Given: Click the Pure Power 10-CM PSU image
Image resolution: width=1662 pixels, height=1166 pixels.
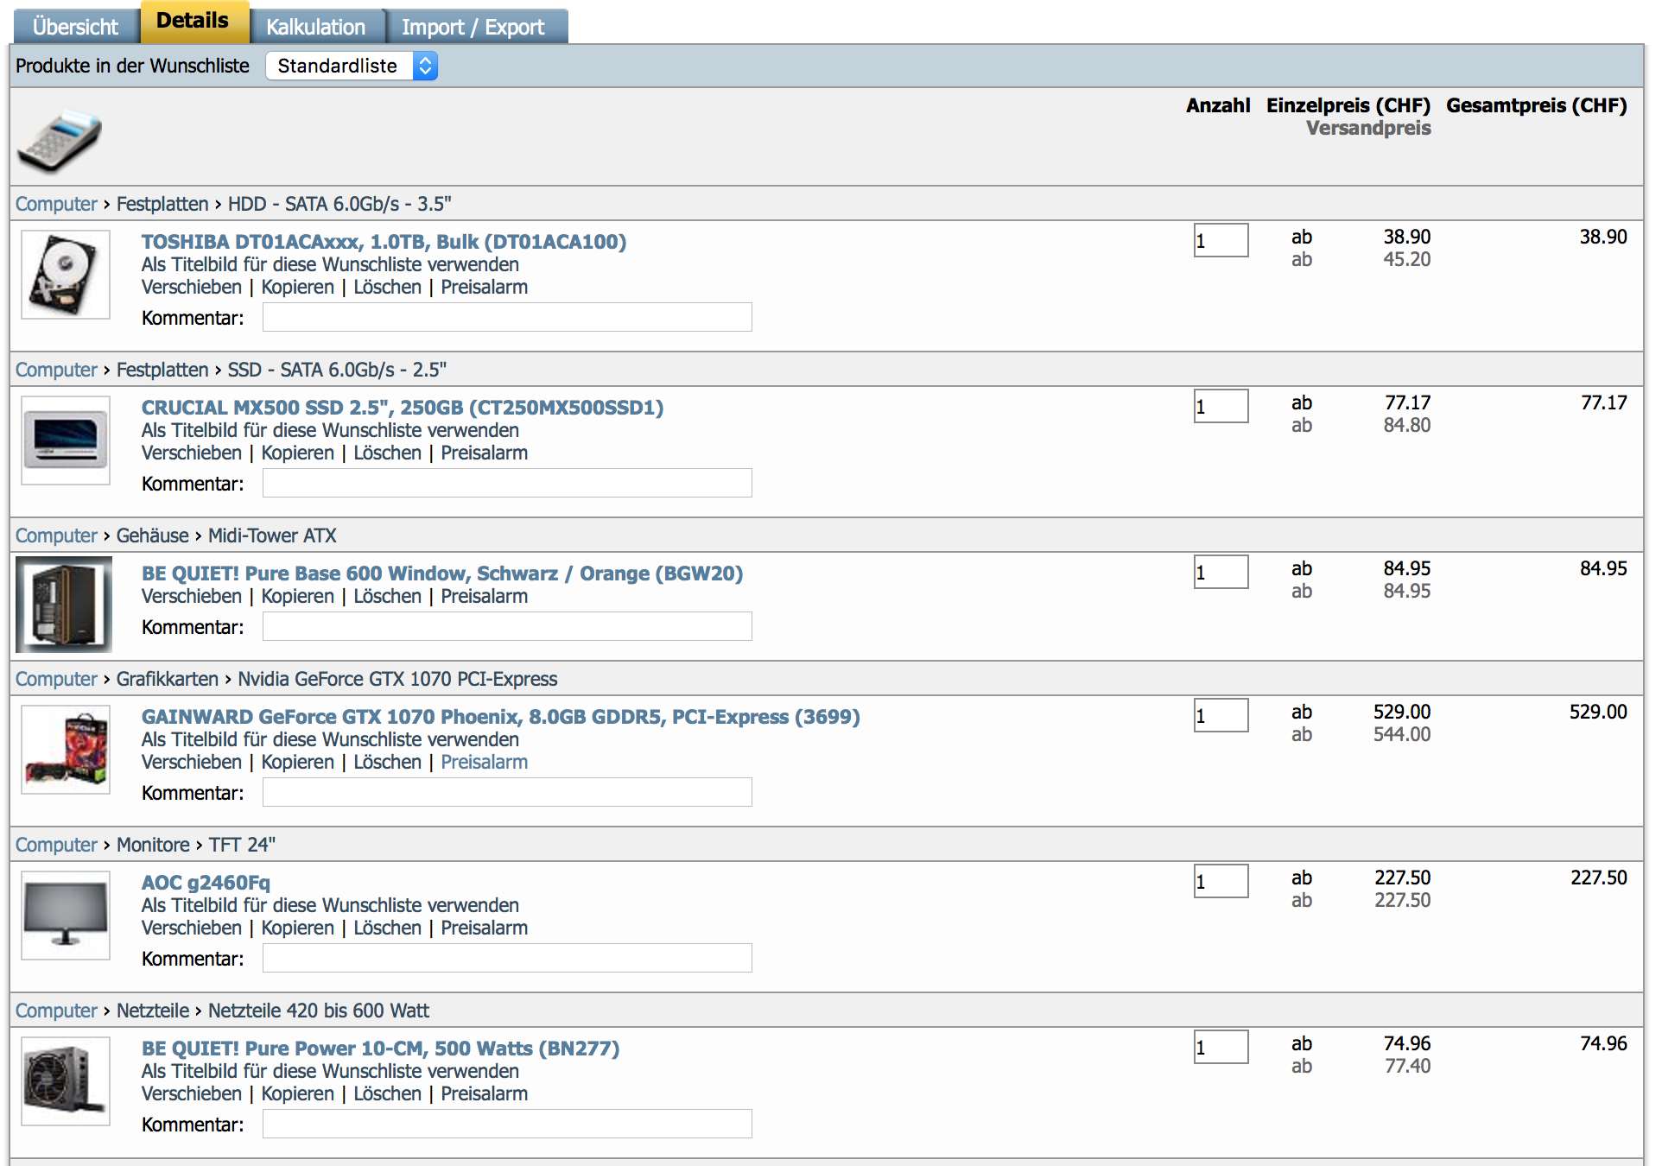Looking at the screenshot, I should coord(65,1081).
